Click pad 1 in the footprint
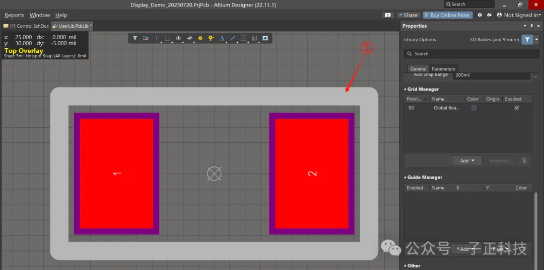This screenshot has height=270, width=544. pyautogui.click(x=116, y=173)
